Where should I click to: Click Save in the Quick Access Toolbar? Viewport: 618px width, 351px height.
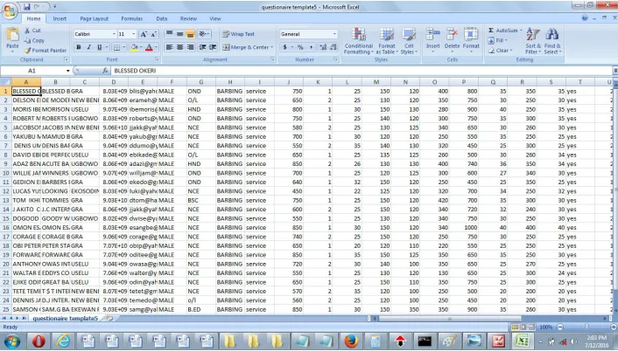click(27, 7)
